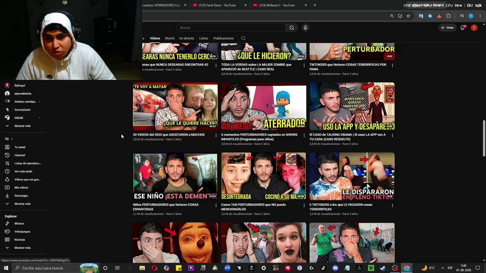Screen dimensions: 486x273
Task: Open the Chrome extensions puzzle icon
Action: pos(448,16)
